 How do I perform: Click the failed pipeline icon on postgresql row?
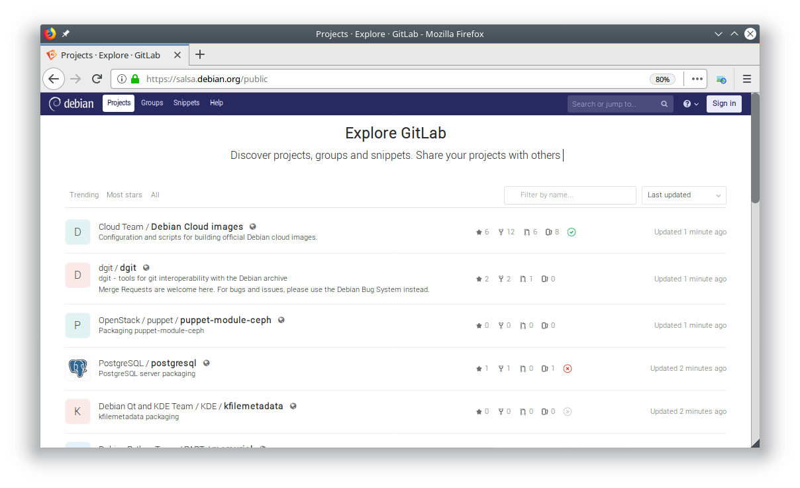(x=568, y=368)
